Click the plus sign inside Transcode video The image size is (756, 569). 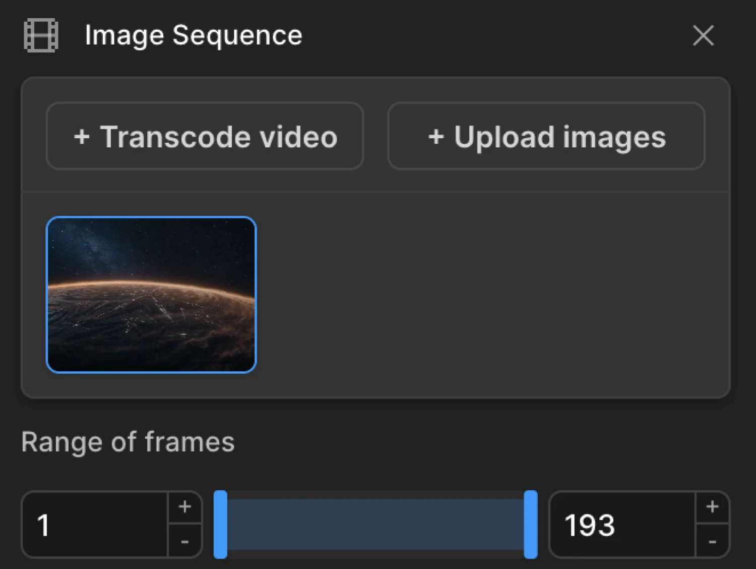pyautogui.click(x=82, y=136)
